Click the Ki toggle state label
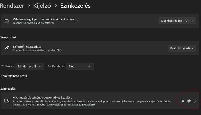This screenshot has height=115, width=201. [183, 101]
